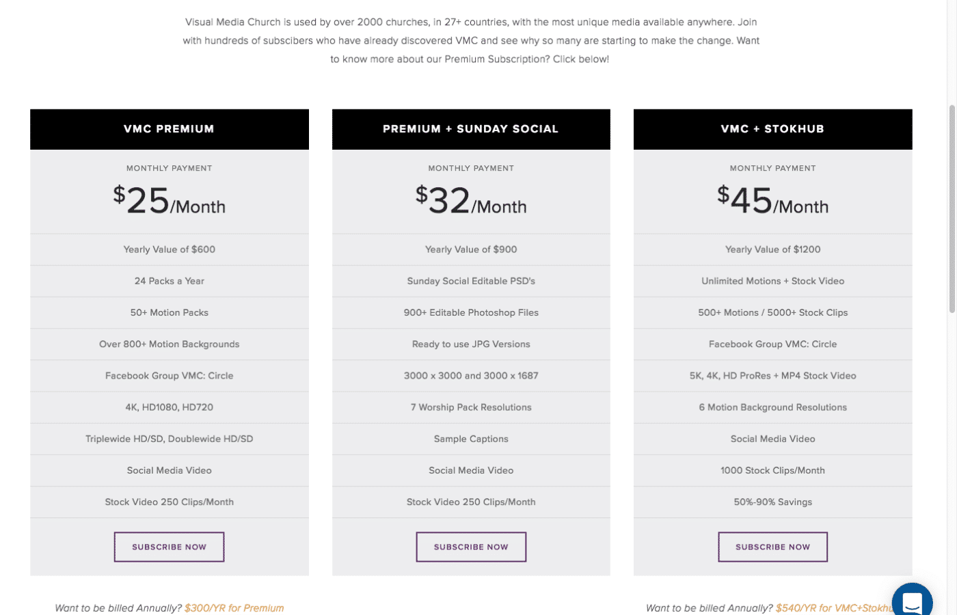Click the $25/Month price text
The height and width of the screenshot is (615, 957).
(x=169, y=200)
